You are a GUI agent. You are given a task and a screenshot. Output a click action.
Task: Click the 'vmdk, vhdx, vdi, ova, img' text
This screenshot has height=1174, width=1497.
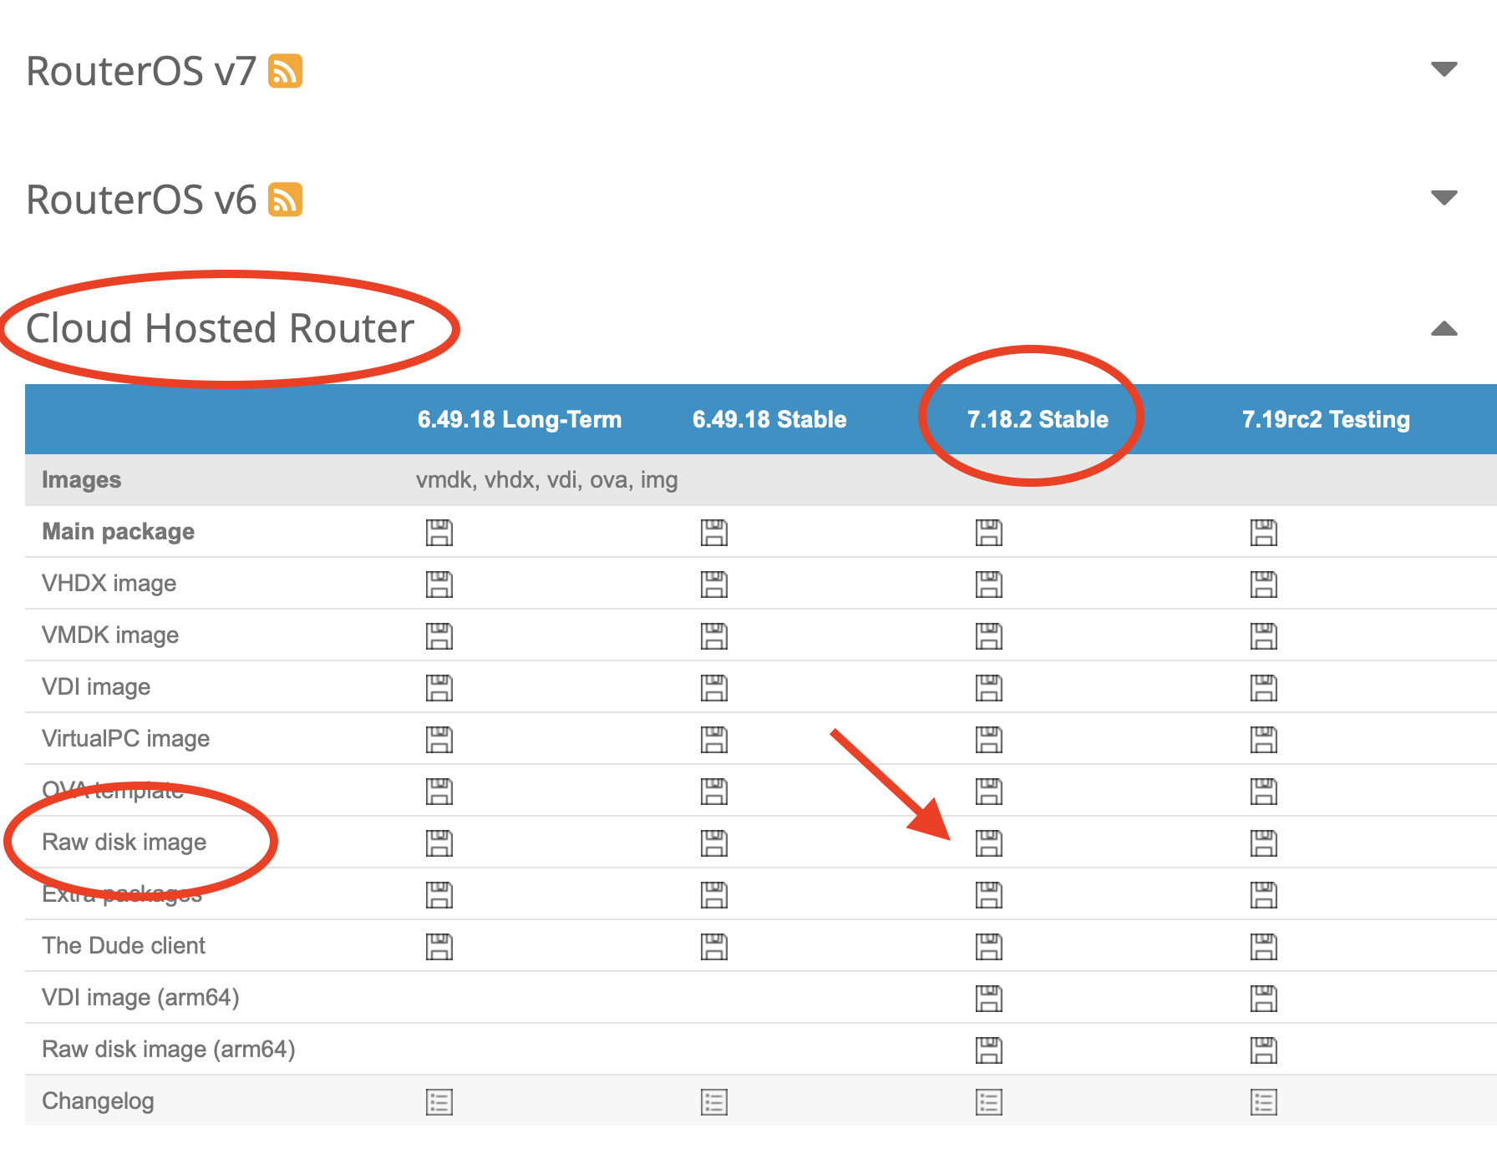coord(547,480)
